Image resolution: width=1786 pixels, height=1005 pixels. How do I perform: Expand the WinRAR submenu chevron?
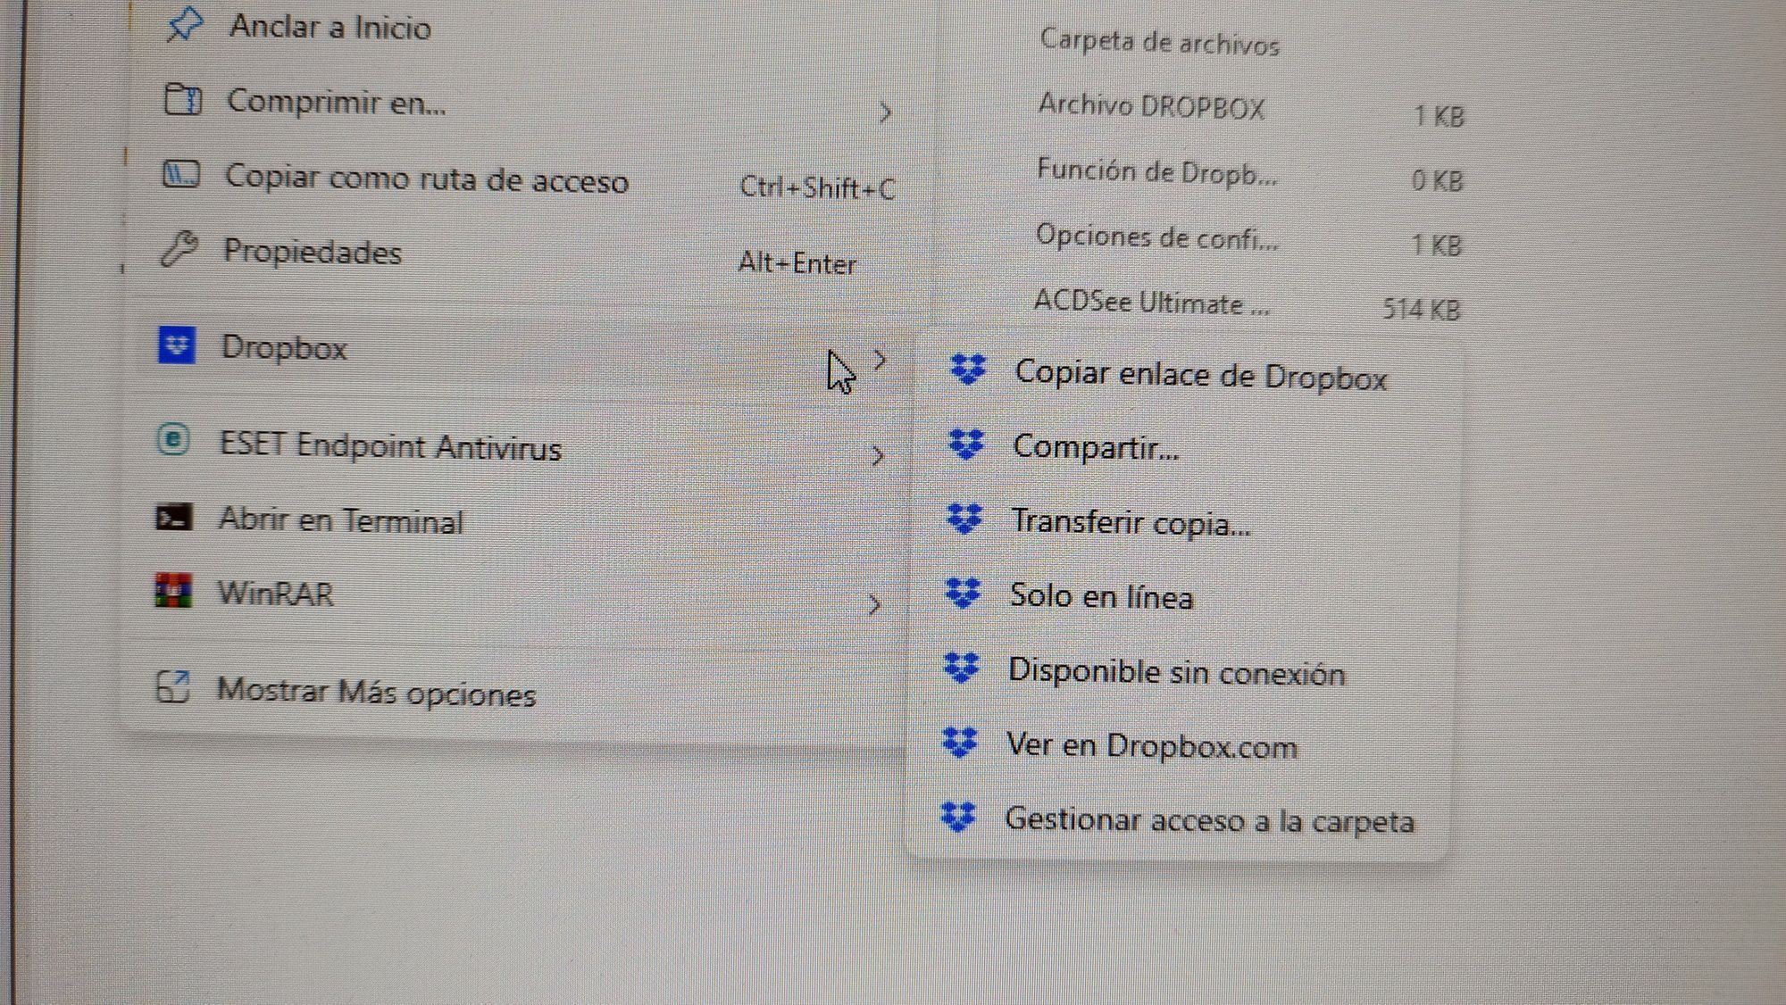point(874,604)
